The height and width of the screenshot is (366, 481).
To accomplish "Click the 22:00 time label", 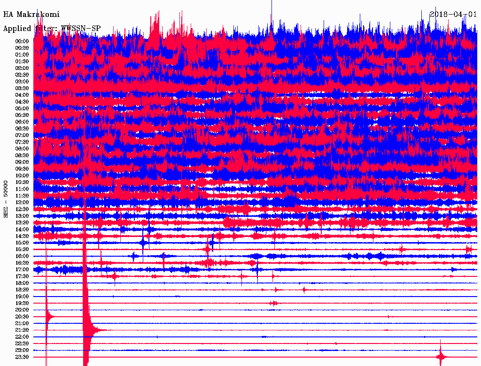I will pos(22,337).
